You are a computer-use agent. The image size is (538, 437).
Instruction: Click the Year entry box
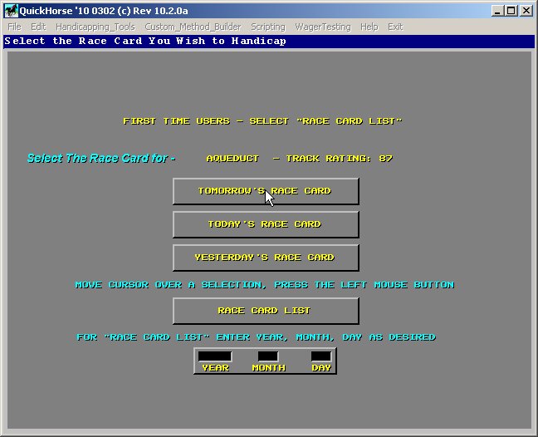tap(215, 356)
